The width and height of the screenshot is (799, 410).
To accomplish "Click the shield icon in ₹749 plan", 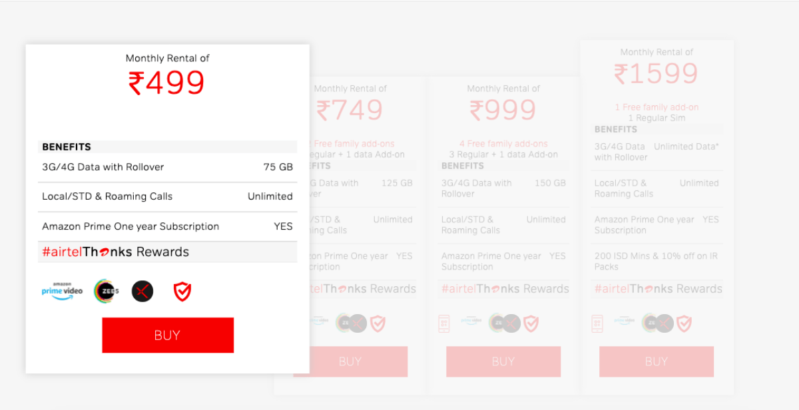I will [378, 323].
